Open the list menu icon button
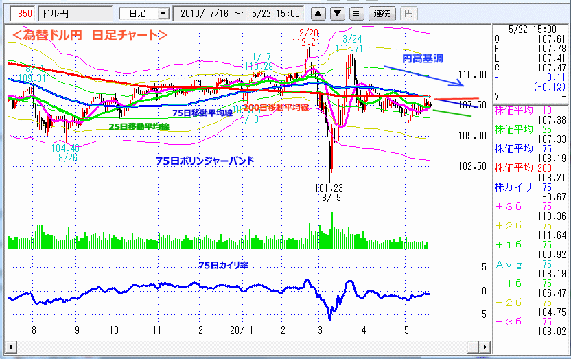The width and height of the screenshot is (571, 359). [x=356, y=13]
